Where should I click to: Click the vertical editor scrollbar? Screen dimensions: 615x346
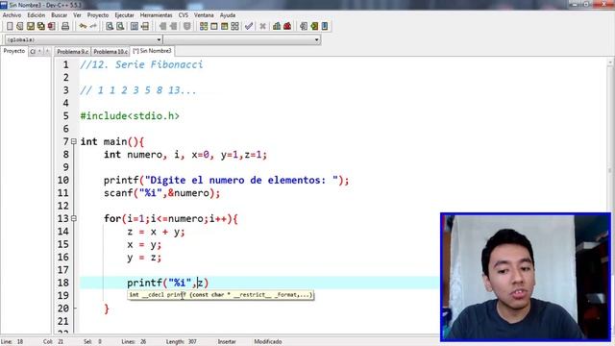coord(610,194)
